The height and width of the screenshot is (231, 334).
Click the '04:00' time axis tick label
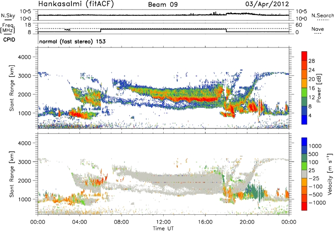[x=79, y=222]
